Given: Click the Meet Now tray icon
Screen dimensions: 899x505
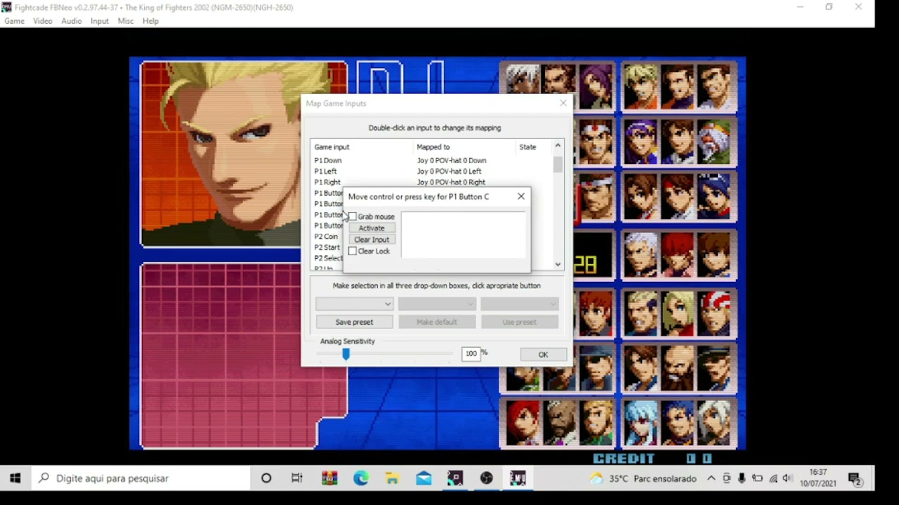Looking at the screenshot, I should 727,478.
